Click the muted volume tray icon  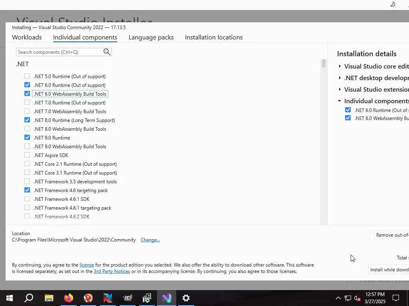tap(357, 298)
